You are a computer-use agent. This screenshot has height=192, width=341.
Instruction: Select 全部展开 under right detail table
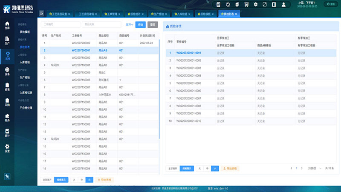coord(173,169)
